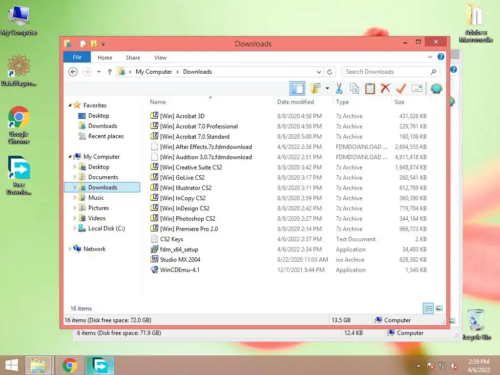Open the Quick Access Toolbar customize dropdown

coord(104,44)
